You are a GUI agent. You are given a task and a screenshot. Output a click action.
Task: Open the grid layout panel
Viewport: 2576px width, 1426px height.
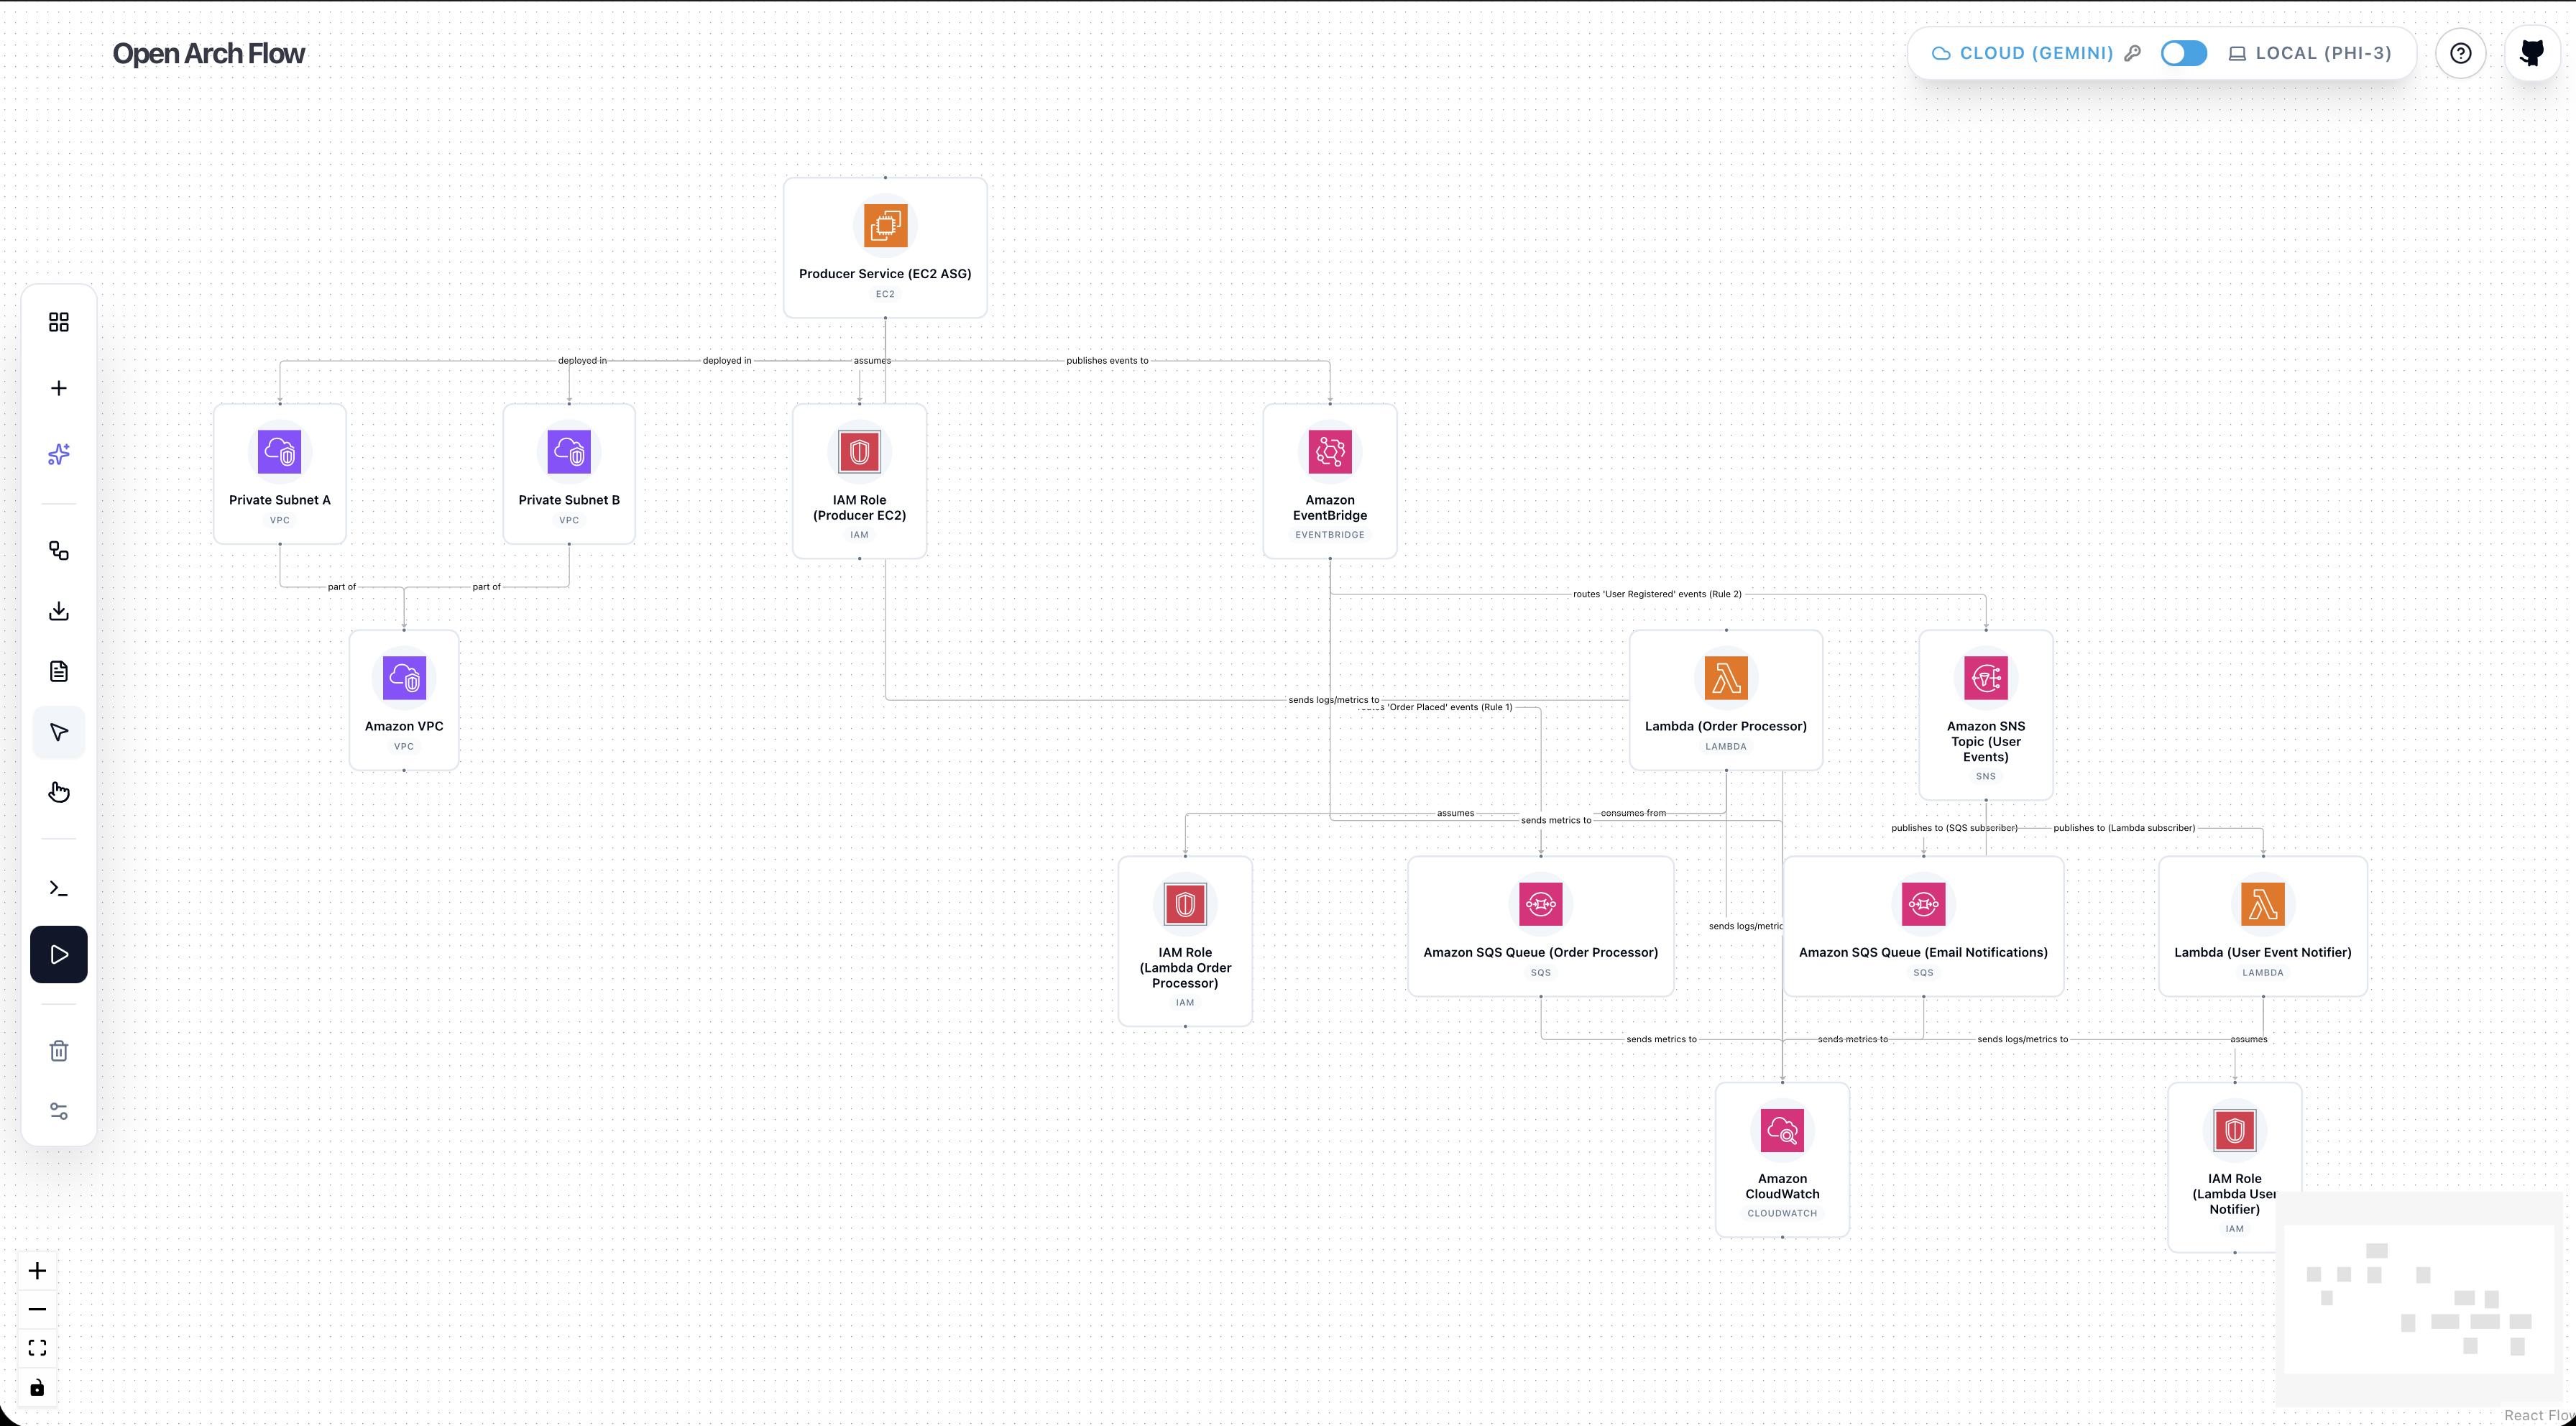58,322
